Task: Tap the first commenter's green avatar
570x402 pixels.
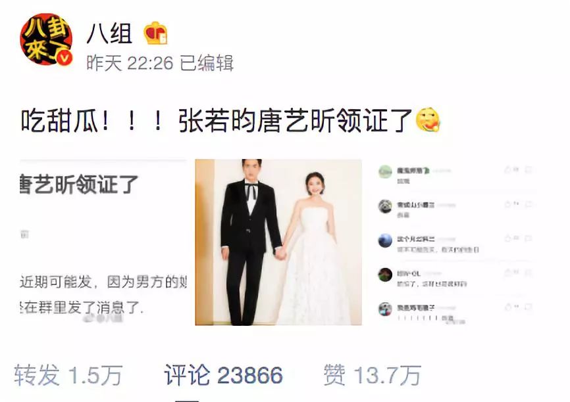Action: [385, 171]
